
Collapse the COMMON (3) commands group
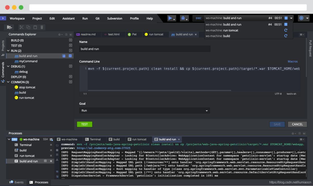(x=8, y=82)
